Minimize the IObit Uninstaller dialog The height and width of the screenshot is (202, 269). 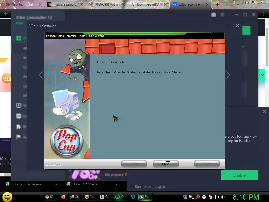[x=229, y=26]
